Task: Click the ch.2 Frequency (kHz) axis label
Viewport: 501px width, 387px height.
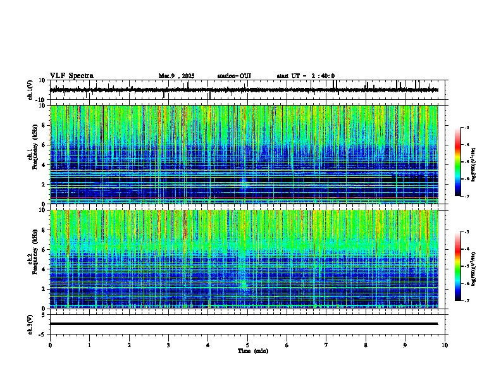Action: click(34, 252)
